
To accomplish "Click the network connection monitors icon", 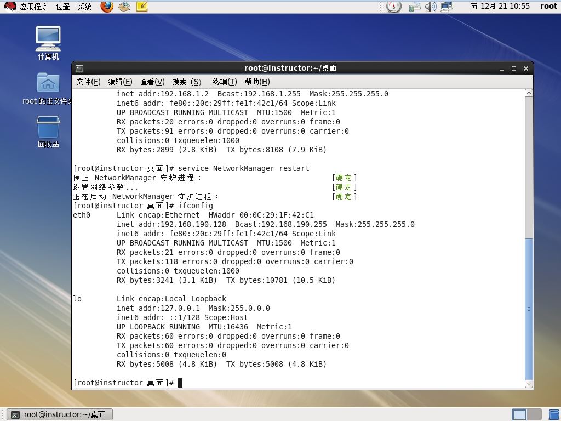I will click(446, 7).
